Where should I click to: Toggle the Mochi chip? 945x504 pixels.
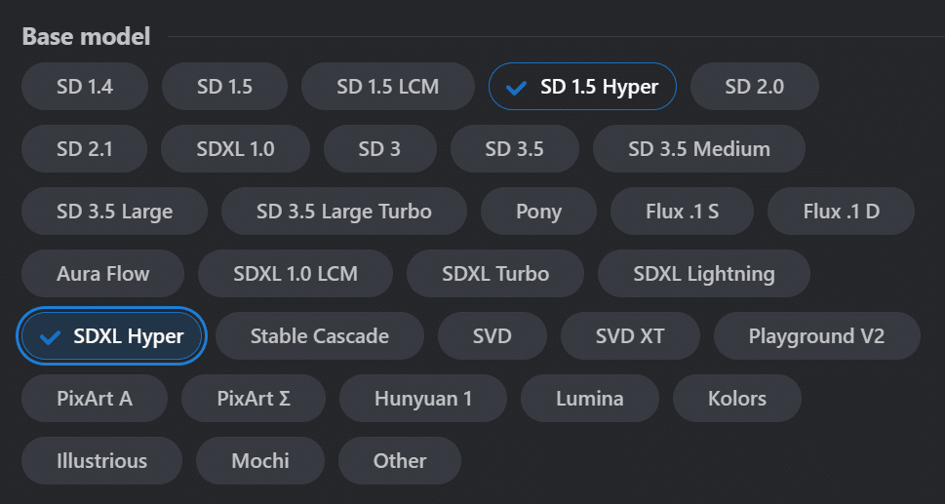click(x=260, y=461)
